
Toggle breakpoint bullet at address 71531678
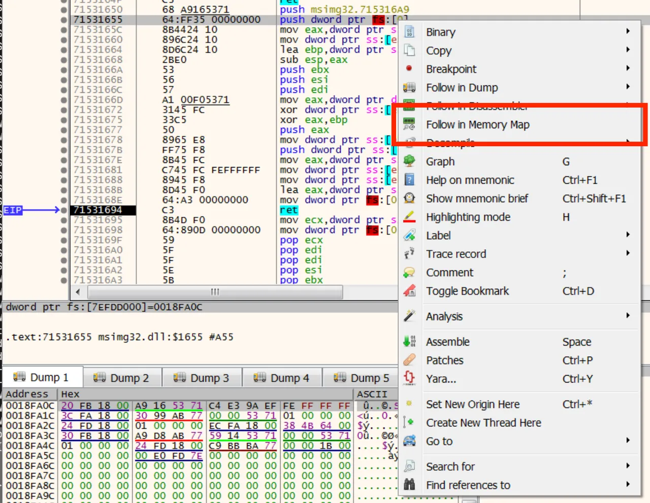click(63, 140)
